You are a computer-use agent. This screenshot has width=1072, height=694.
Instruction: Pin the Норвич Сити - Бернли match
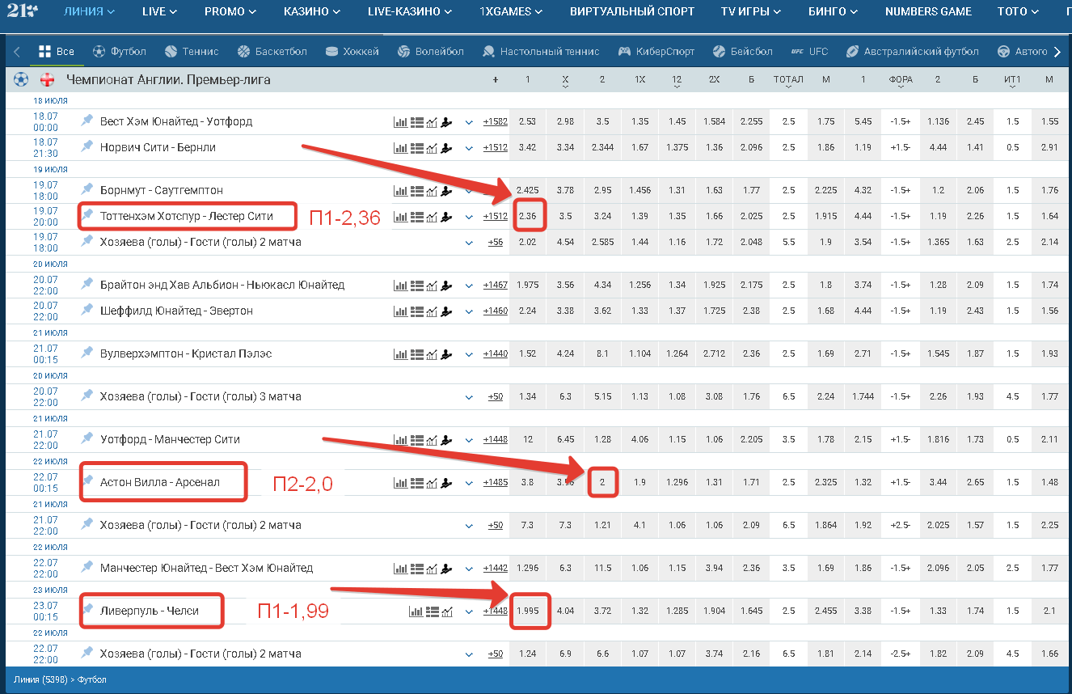(x=87, y=146)
